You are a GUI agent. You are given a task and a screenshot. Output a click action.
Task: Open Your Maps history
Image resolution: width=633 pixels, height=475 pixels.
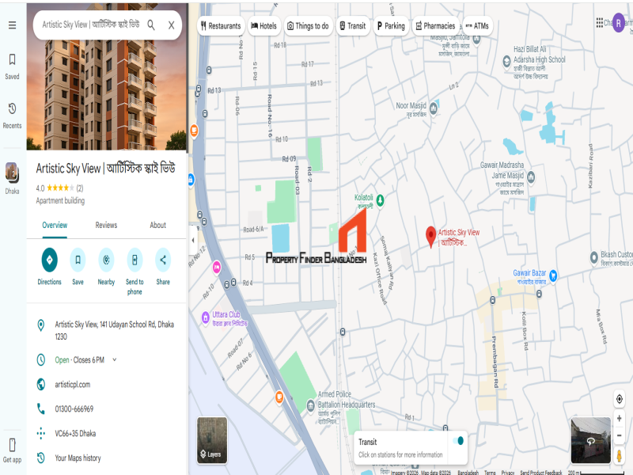[78, 458]
